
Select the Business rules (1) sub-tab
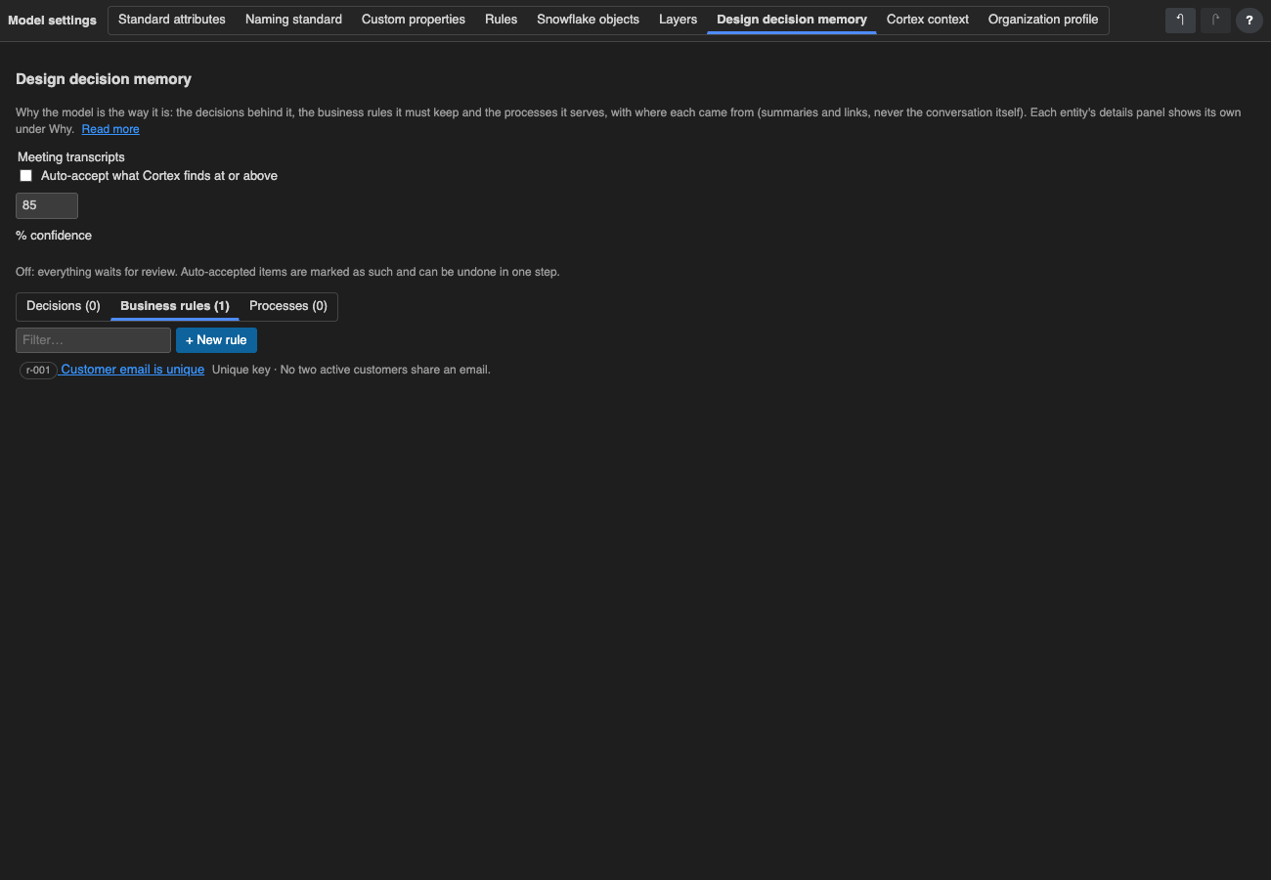[x=175, y=306]
